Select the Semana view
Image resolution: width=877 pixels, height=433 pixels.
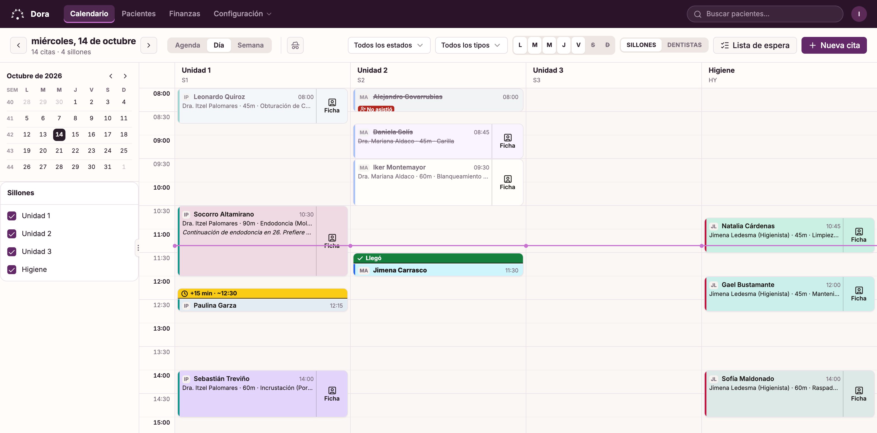coord(250,45)
